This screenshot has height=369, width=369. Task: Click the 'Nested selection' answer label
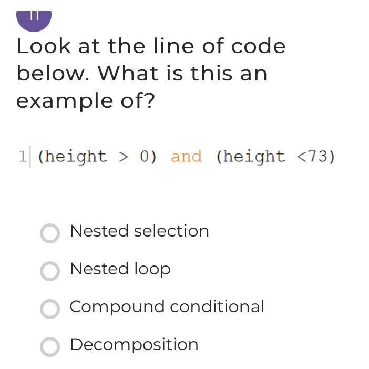click(139, 231)
